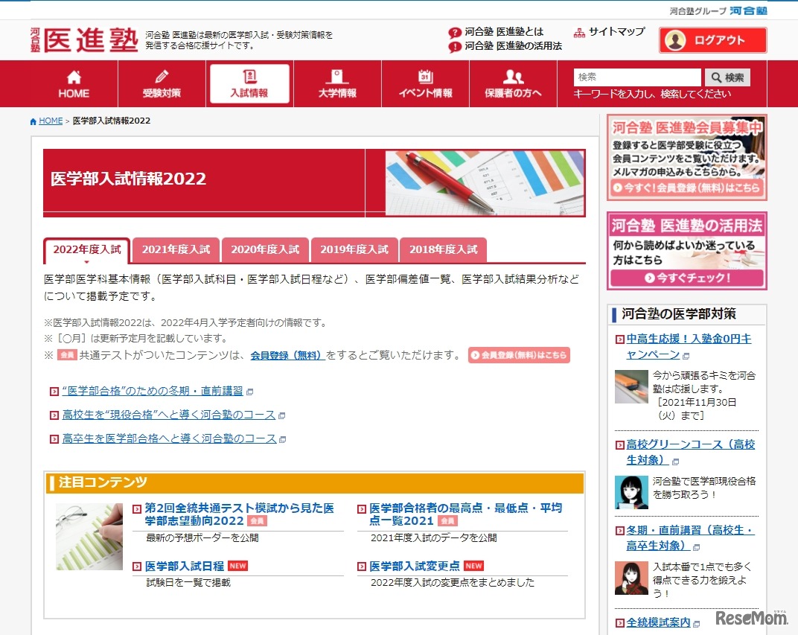Click the 医学部入試情報2022 header banner image

click(485, 182)
